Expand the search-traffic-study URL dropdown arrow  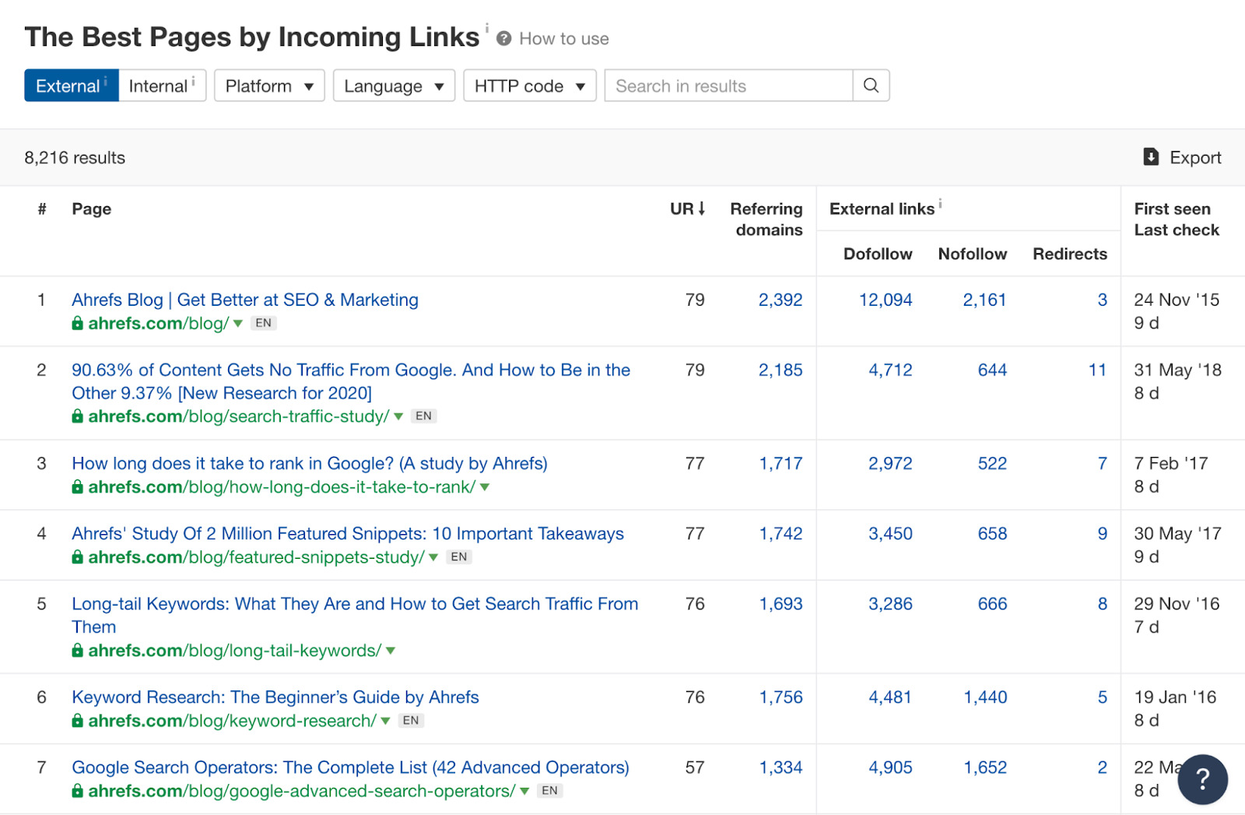(x=398, y=416)
